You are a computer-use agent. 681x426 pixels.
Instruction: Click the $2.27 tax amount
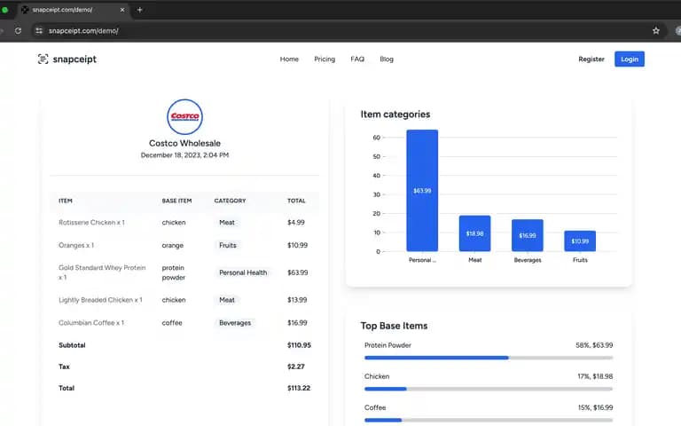pos(296,367)
